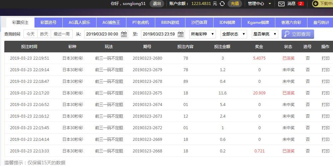Image resolution: width=333 pixels, height=166 pixels.
Task: Click the download center arrow icon
Action: pyautogui.click(x=315, y=4)
